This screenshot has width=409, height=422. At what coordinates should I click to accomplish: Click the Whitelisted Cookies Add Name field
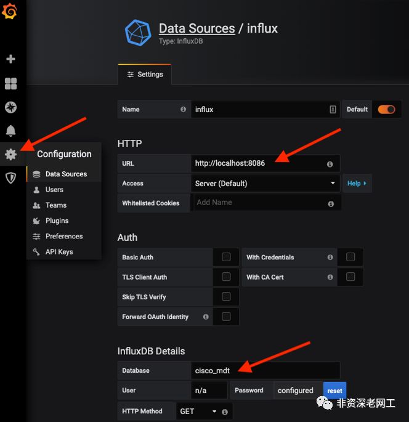click(265, 203)
